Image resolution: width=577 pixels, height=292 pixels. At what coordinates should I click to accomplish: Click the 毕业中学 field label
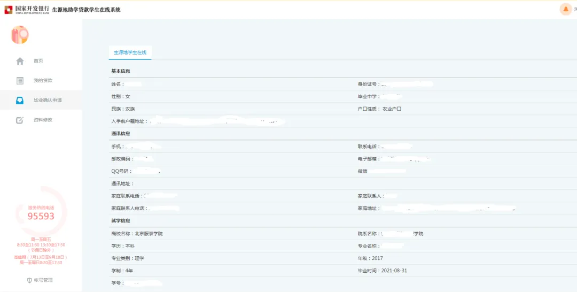pyautogui.click(x=369, y=96)
